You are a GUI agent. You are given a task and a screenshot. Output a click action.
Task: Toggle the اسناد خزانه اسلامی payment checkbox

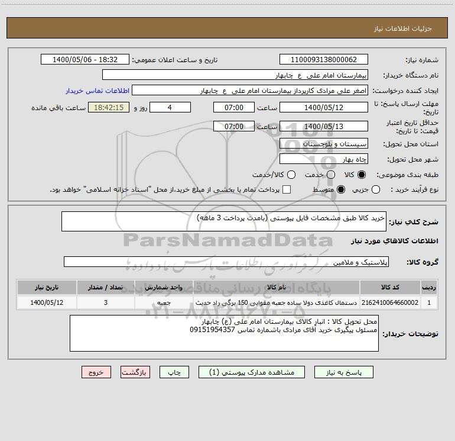pyautogui.click(x=287, y=189)
